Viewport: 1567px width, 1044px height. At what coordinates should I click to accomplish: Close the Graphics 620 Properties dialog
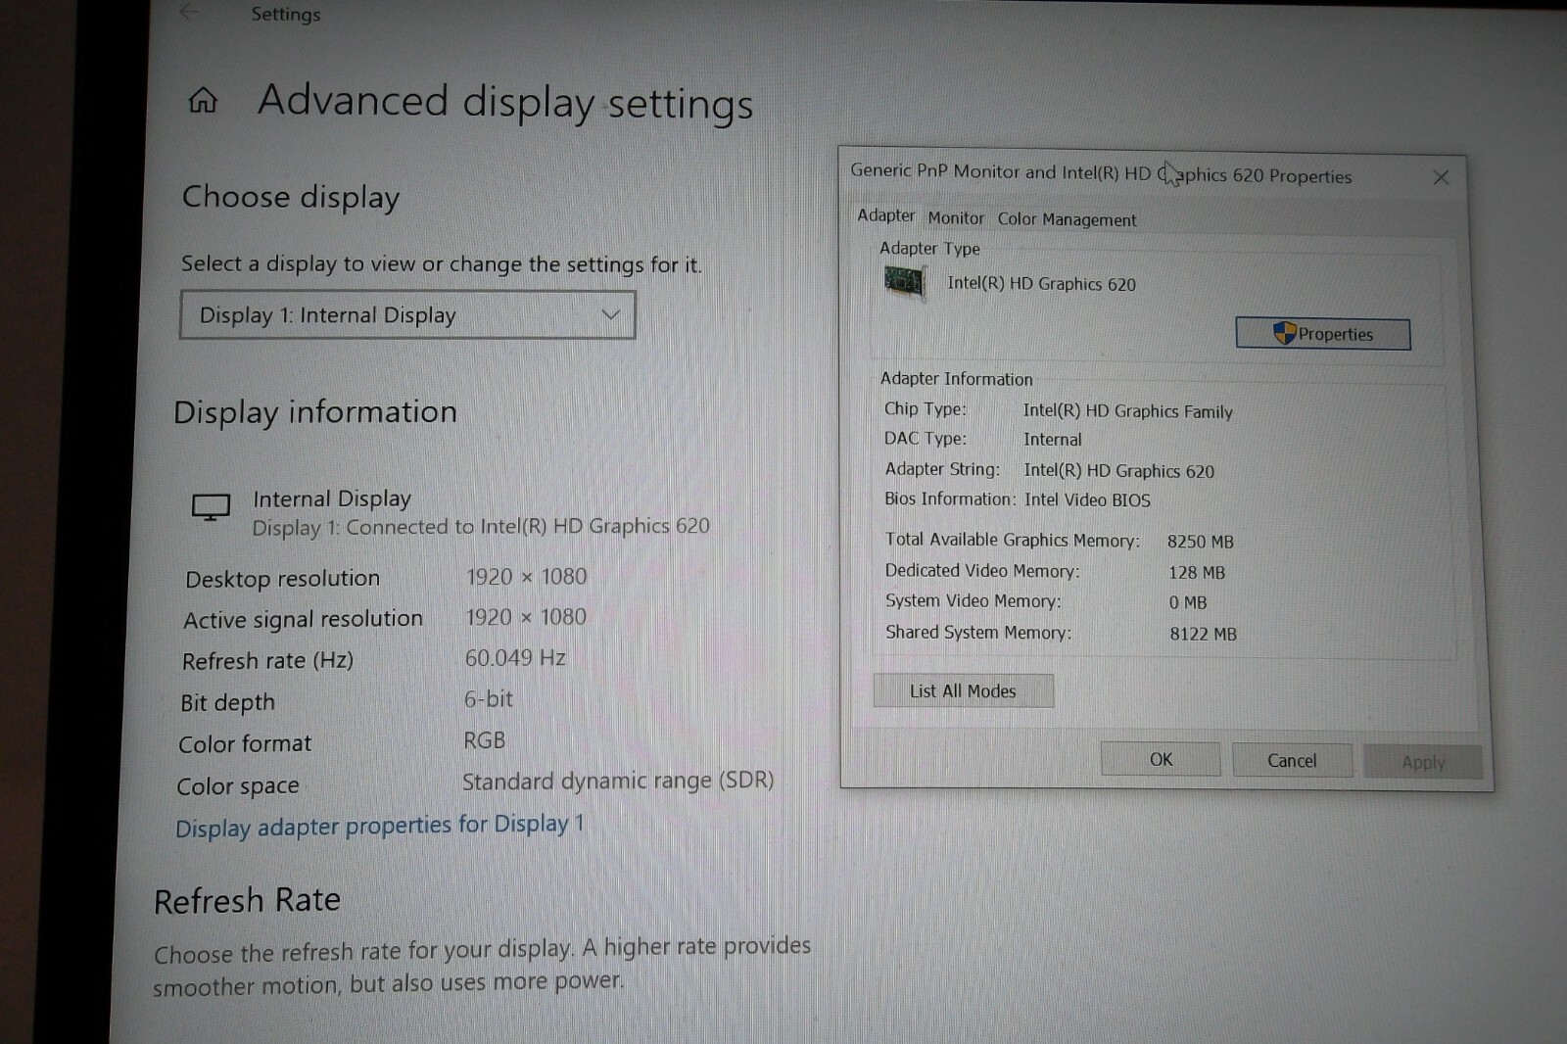click(1441, 177)
